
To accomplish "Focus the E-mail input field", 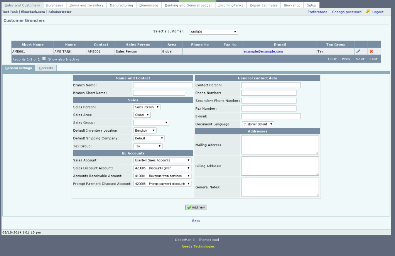I will pyautogui.click(x=271, y=116).
